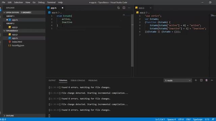Create a new terminal with plus icon
The width and height of the screenshot is (216, 121).
coord(196,80)
